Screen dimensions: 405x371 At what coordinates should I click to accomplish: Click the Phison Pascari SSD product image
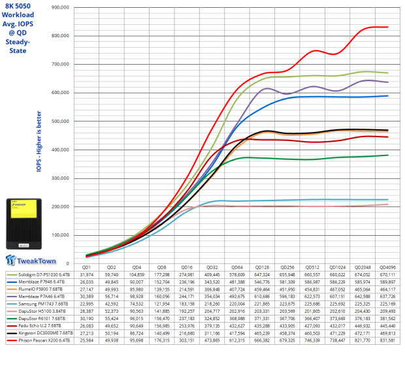point(24,224)
